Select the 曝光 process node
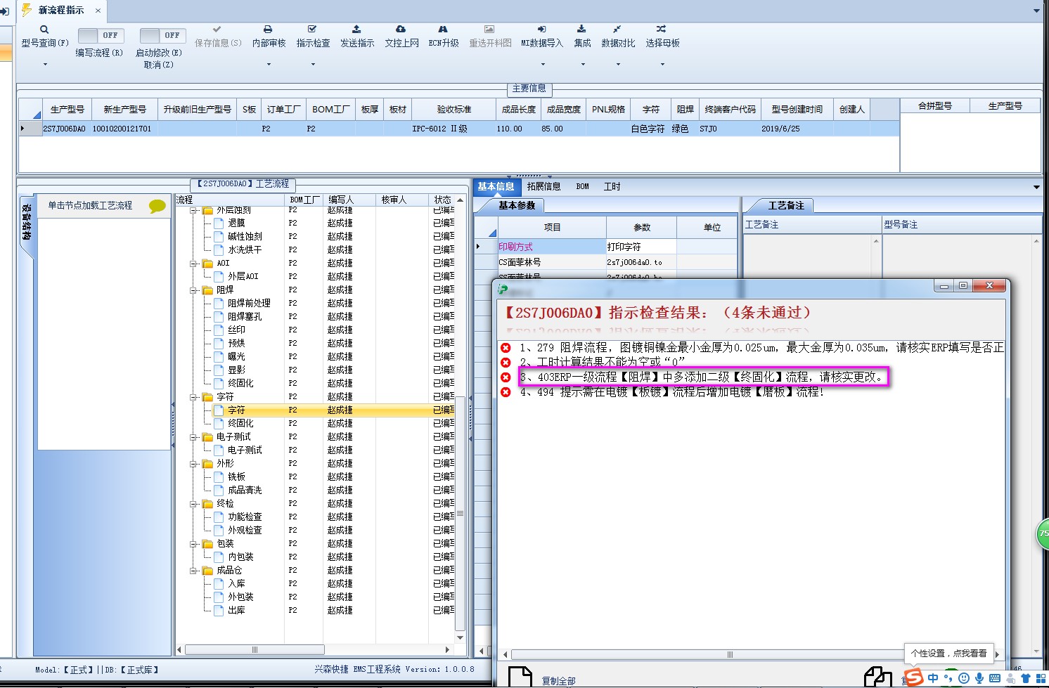The width and height of the screenshot is (1049, 688). (236, 356)
